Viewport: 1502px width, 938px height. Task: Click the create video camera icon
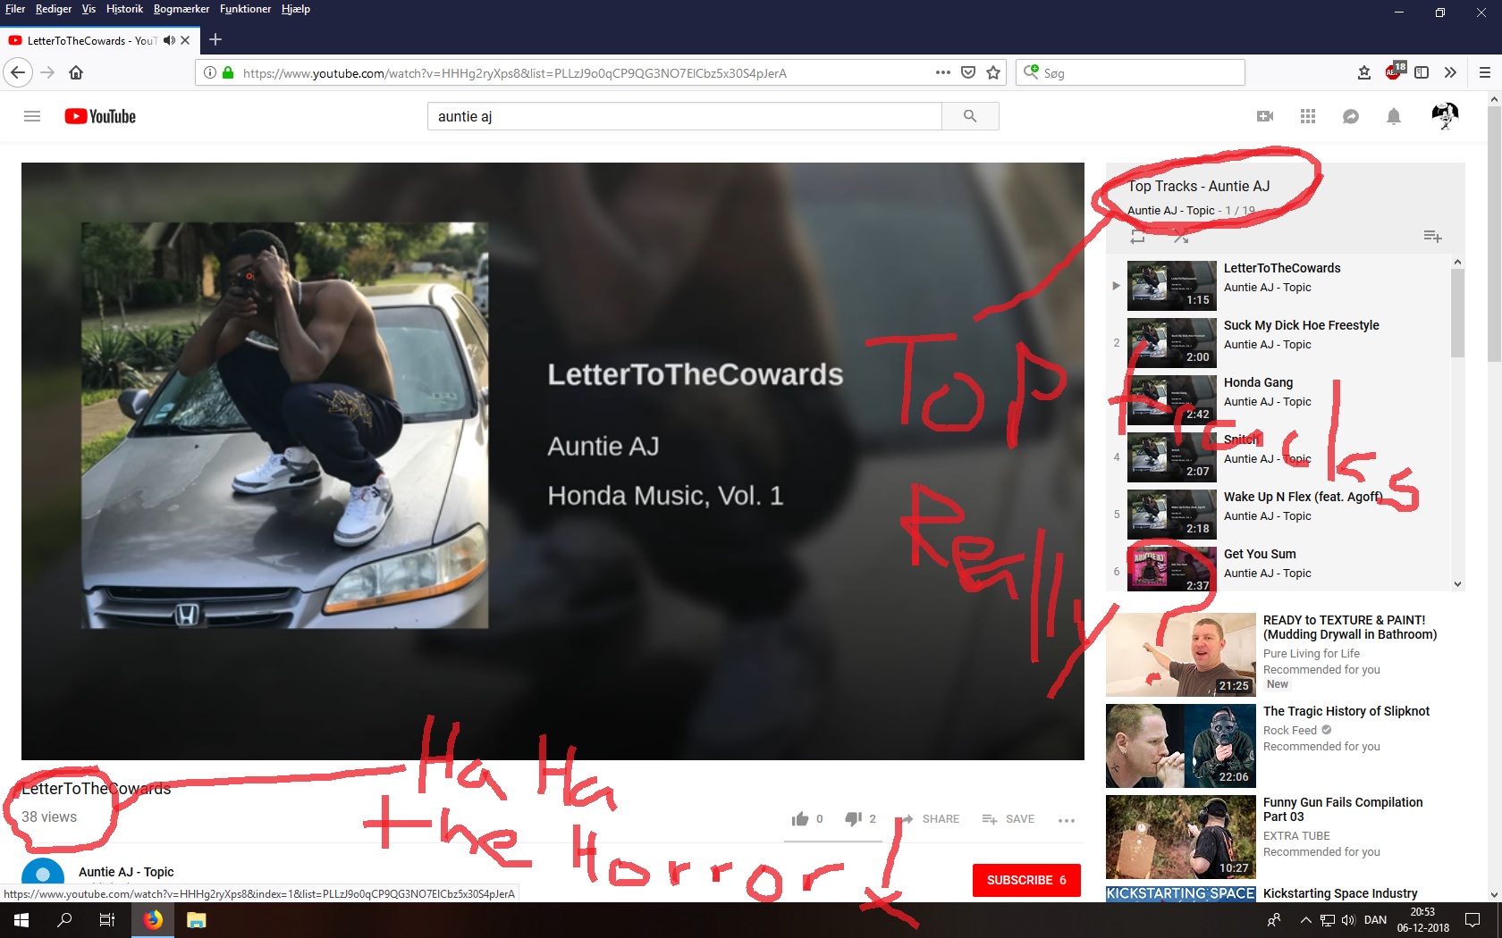click(1264, 116)
